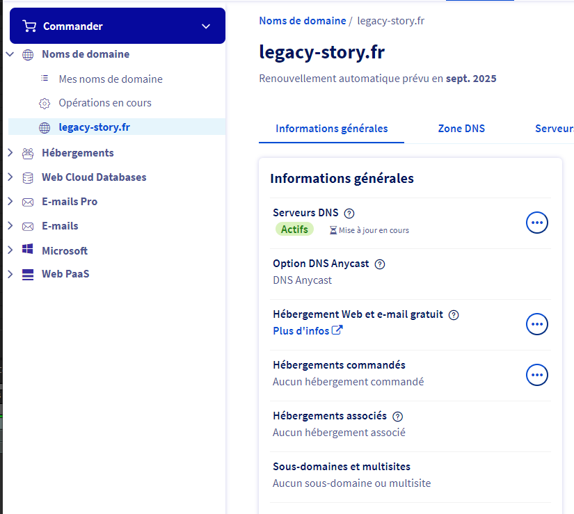Switch to the Zone DNS tab

(461, 129)
